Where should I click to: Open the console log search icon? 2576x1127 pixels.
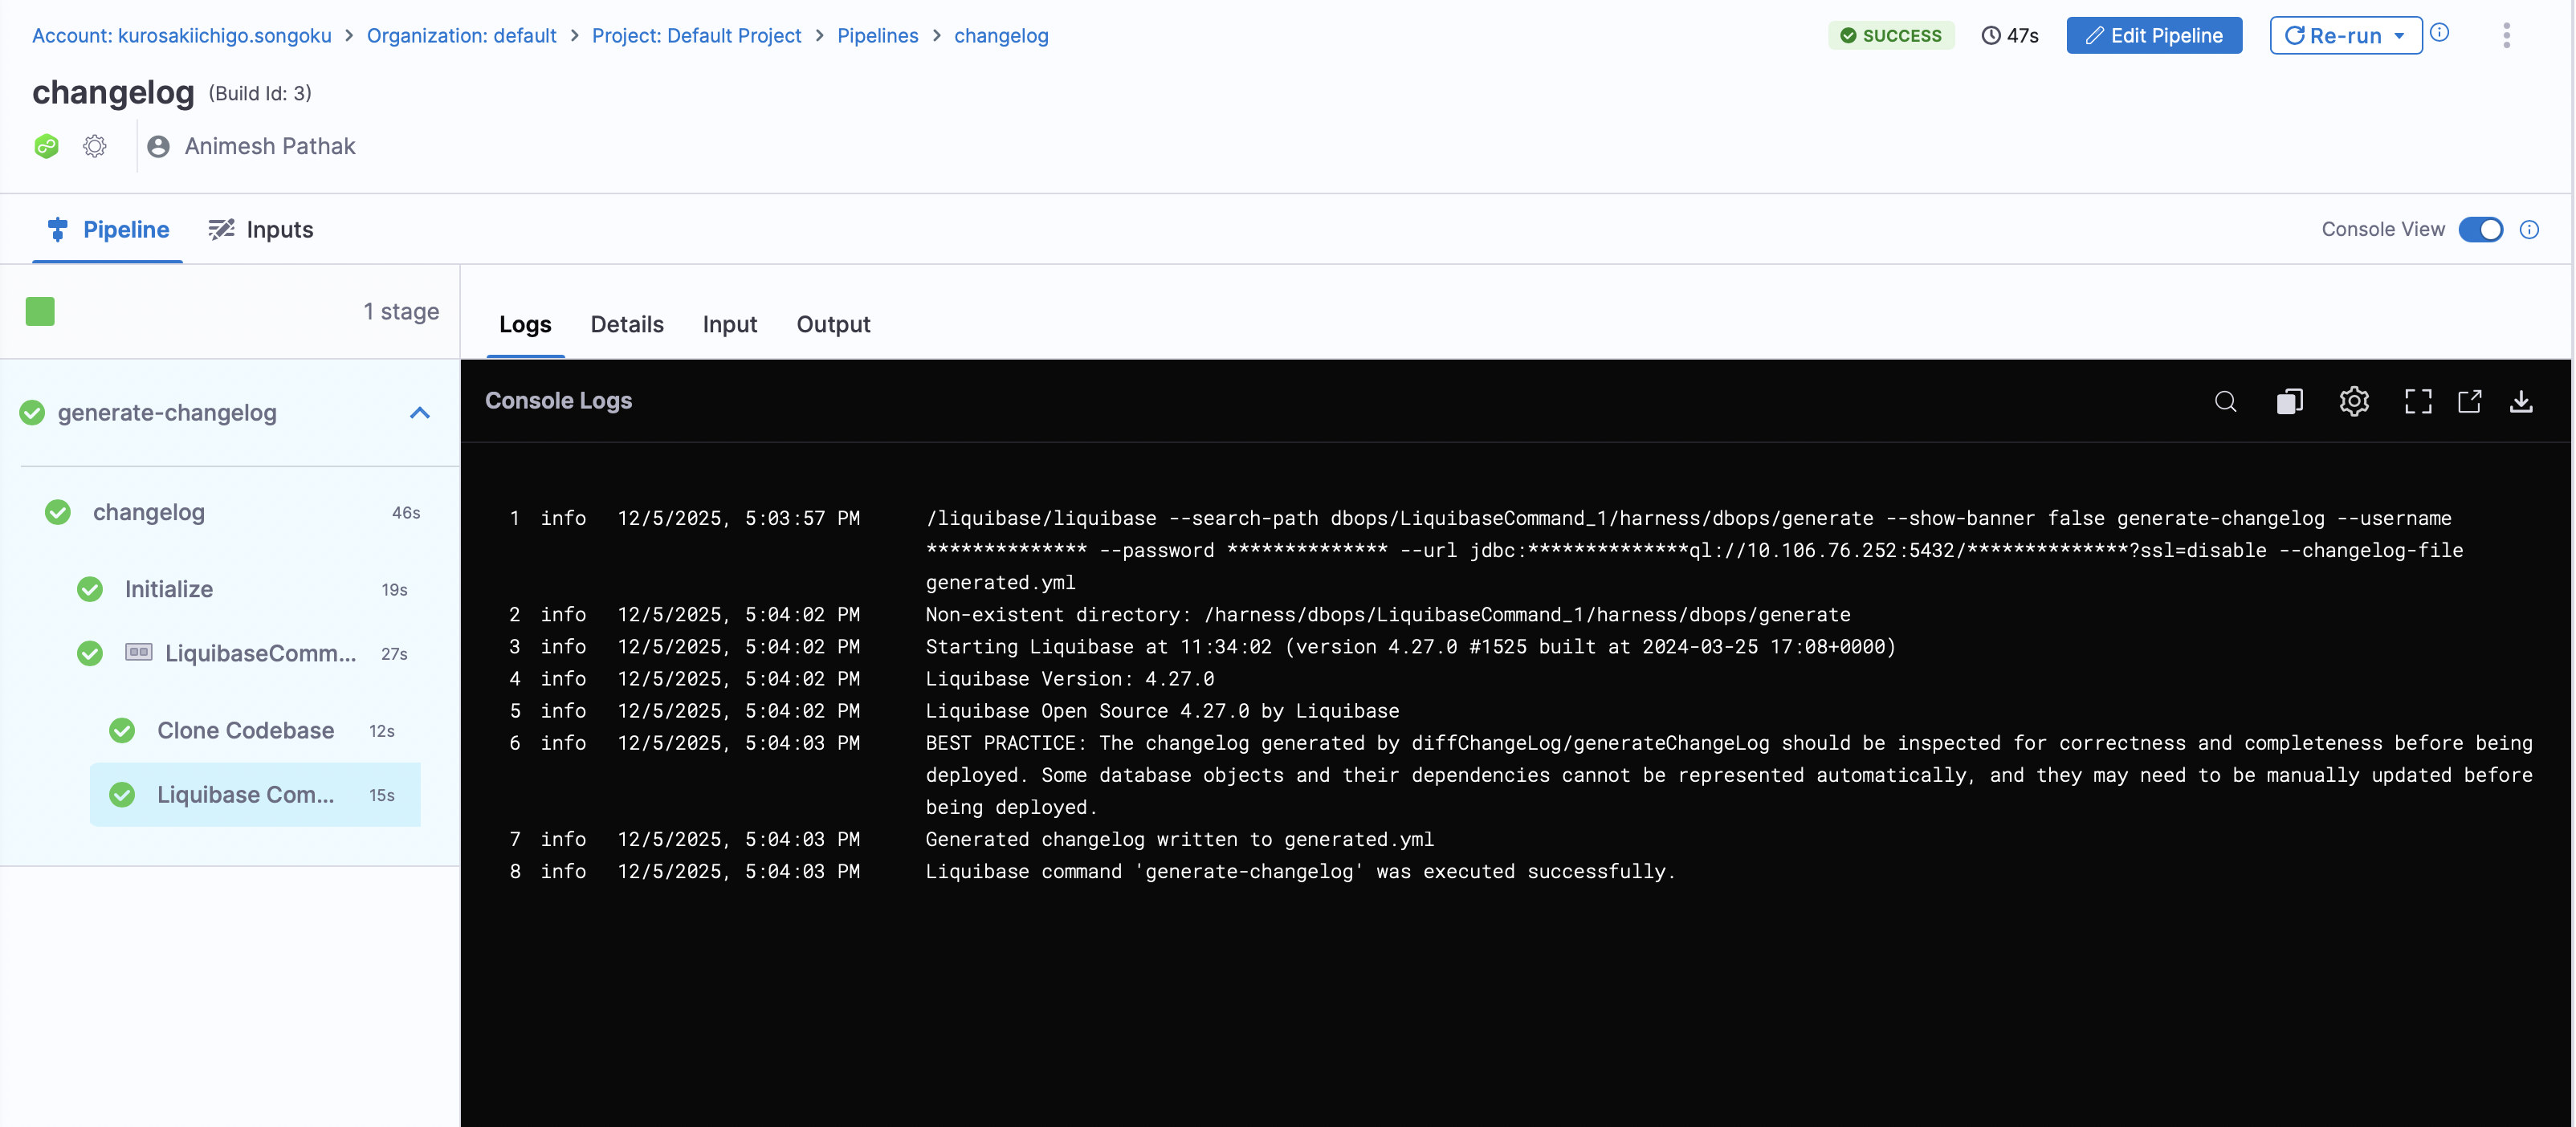[x=2226, y=401]
